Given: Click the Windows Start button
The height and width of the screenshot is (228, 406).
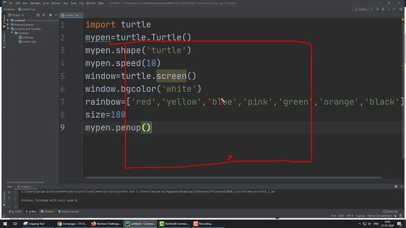Looking at the screenshot, I should [5, 224].
